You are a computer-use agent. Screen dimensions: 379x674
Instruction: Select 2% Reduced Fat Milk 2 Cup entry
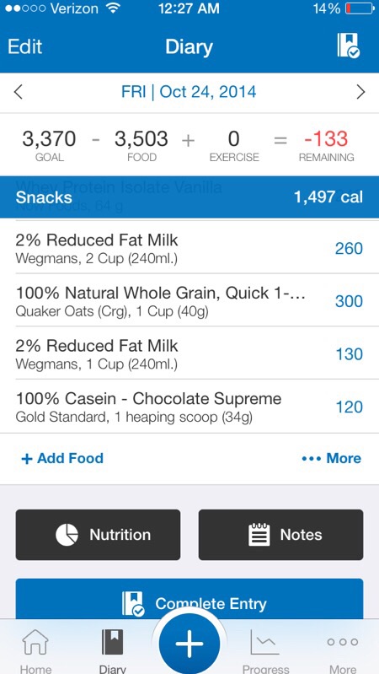pyautogui.click(x=189, y=248)
